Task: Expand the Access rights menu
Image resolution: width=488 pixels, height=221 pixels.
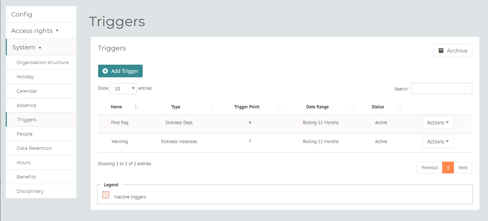Action: coord(41,31)
